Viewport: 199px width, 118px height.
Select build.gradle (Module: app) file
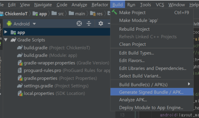click(50, 55)
